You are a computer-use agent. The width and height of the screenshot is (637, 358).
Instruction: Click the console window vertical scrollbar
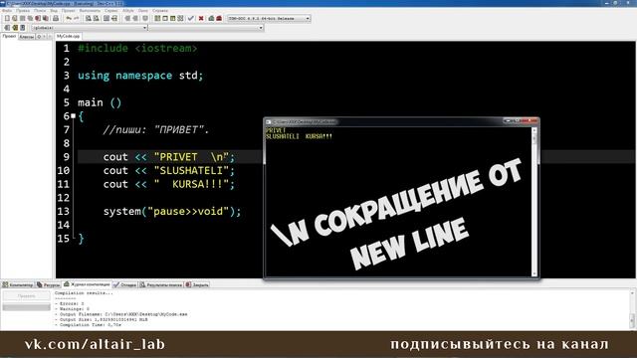tap(534, 202)
